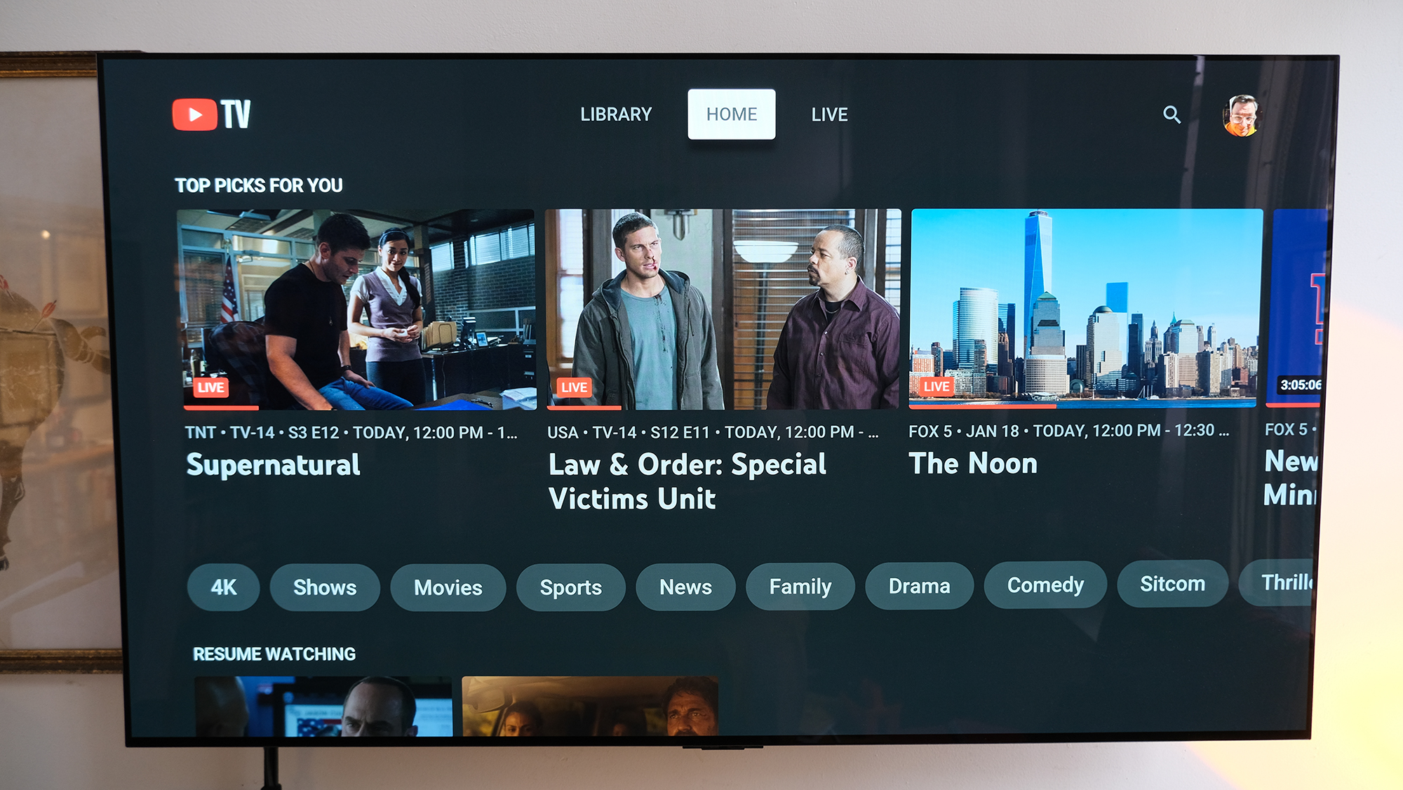Toggle the Shows category filter

click(x=325, y=586)
